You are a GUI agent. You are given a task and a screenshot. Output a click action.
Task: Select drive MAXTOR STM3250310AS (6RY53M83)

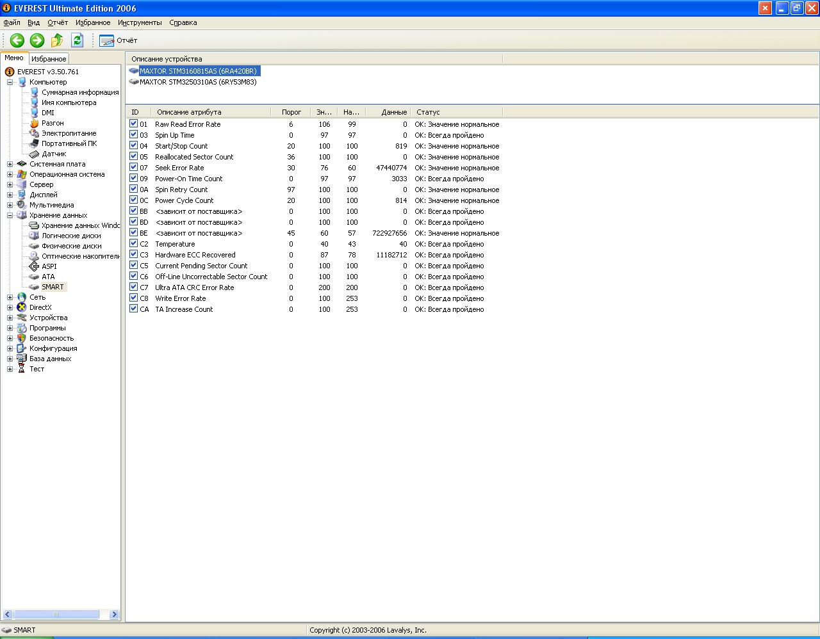tap(198, 82)
